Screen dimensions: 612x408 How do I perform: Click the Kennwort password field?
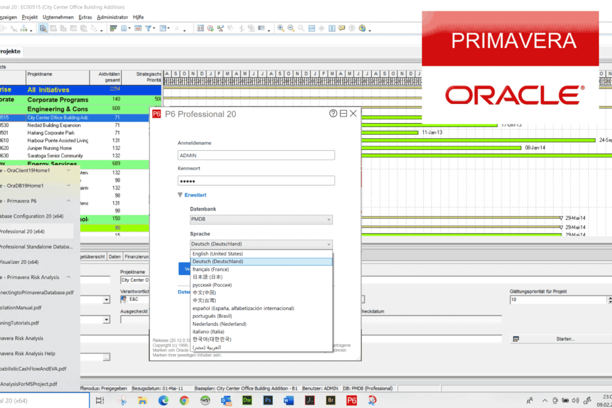tap(256, 181)
